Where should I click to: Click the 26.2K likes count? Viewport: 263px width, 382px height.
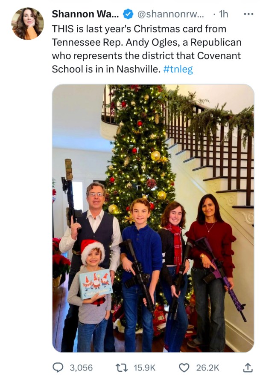[x=208, y=368]
